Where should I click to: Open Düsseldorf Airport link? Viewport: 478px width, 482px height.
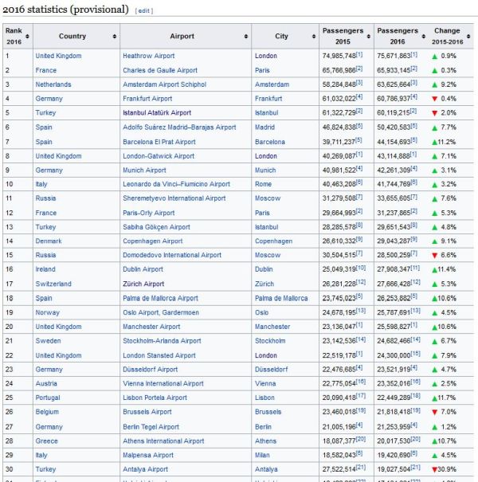point(150,370)
